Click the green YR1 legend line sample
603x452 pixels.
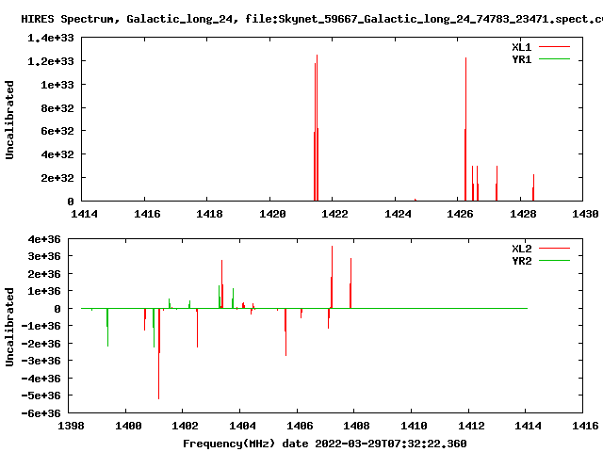click(x=554, y=59)
